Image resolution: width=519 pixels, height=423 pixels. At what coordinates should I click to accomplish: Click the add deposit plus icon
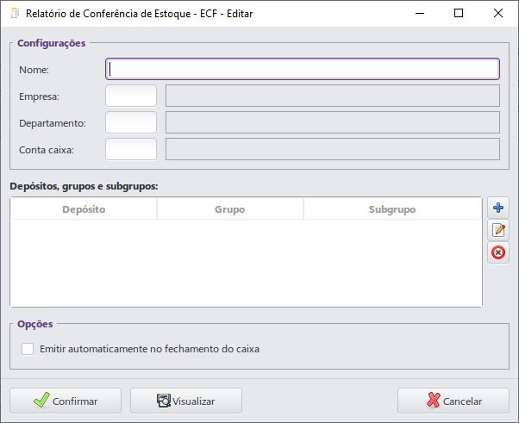[497, 208]
